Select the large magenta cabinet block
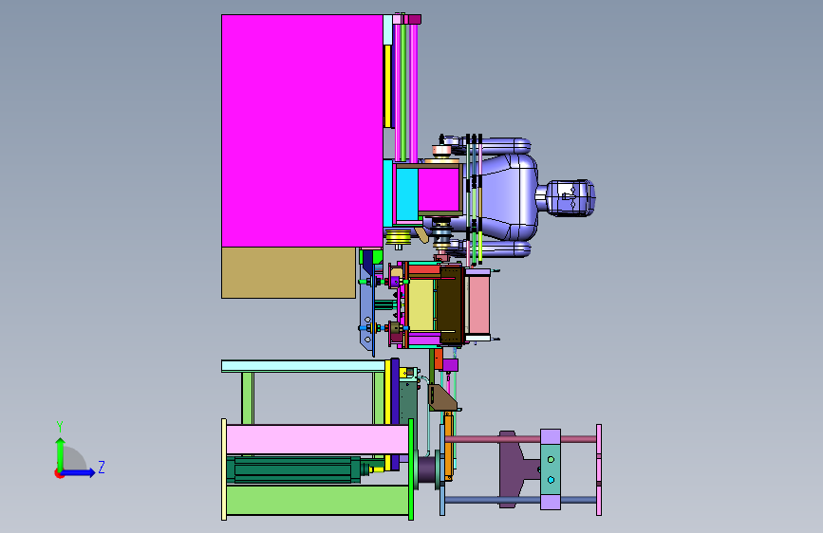823x533 pixels. (x=302, y=131)
